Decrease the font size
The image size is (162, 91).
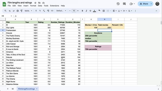click(70, 11)
